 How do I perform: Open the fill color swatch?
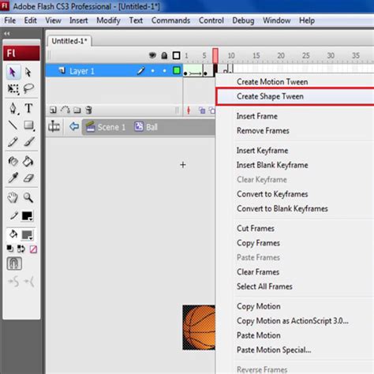tap(27, 235)
